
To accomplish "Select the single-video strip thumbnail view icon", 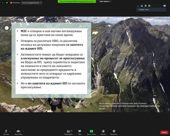I will click(142, 6).
